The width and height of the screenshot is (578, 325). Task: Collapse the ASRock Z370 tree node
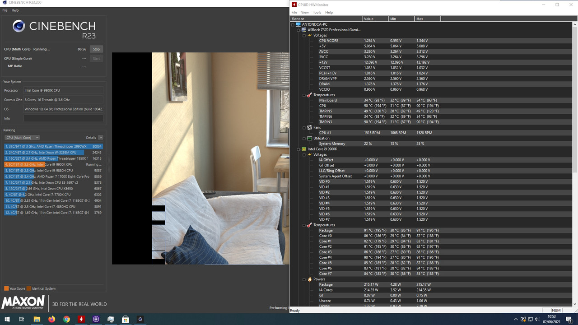(x=298, y=30)
